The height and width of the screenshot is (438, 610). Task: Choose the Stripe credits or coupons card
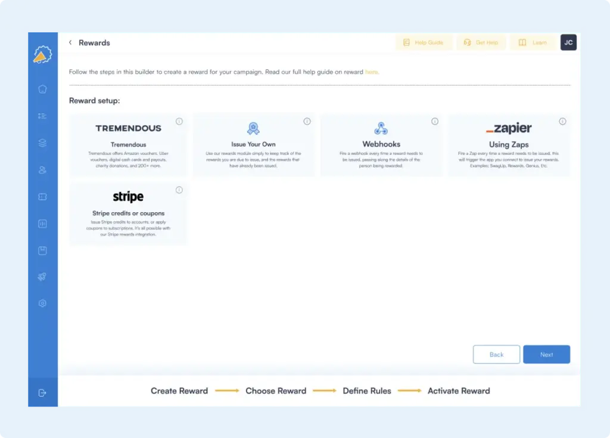[x=128, y=213]
